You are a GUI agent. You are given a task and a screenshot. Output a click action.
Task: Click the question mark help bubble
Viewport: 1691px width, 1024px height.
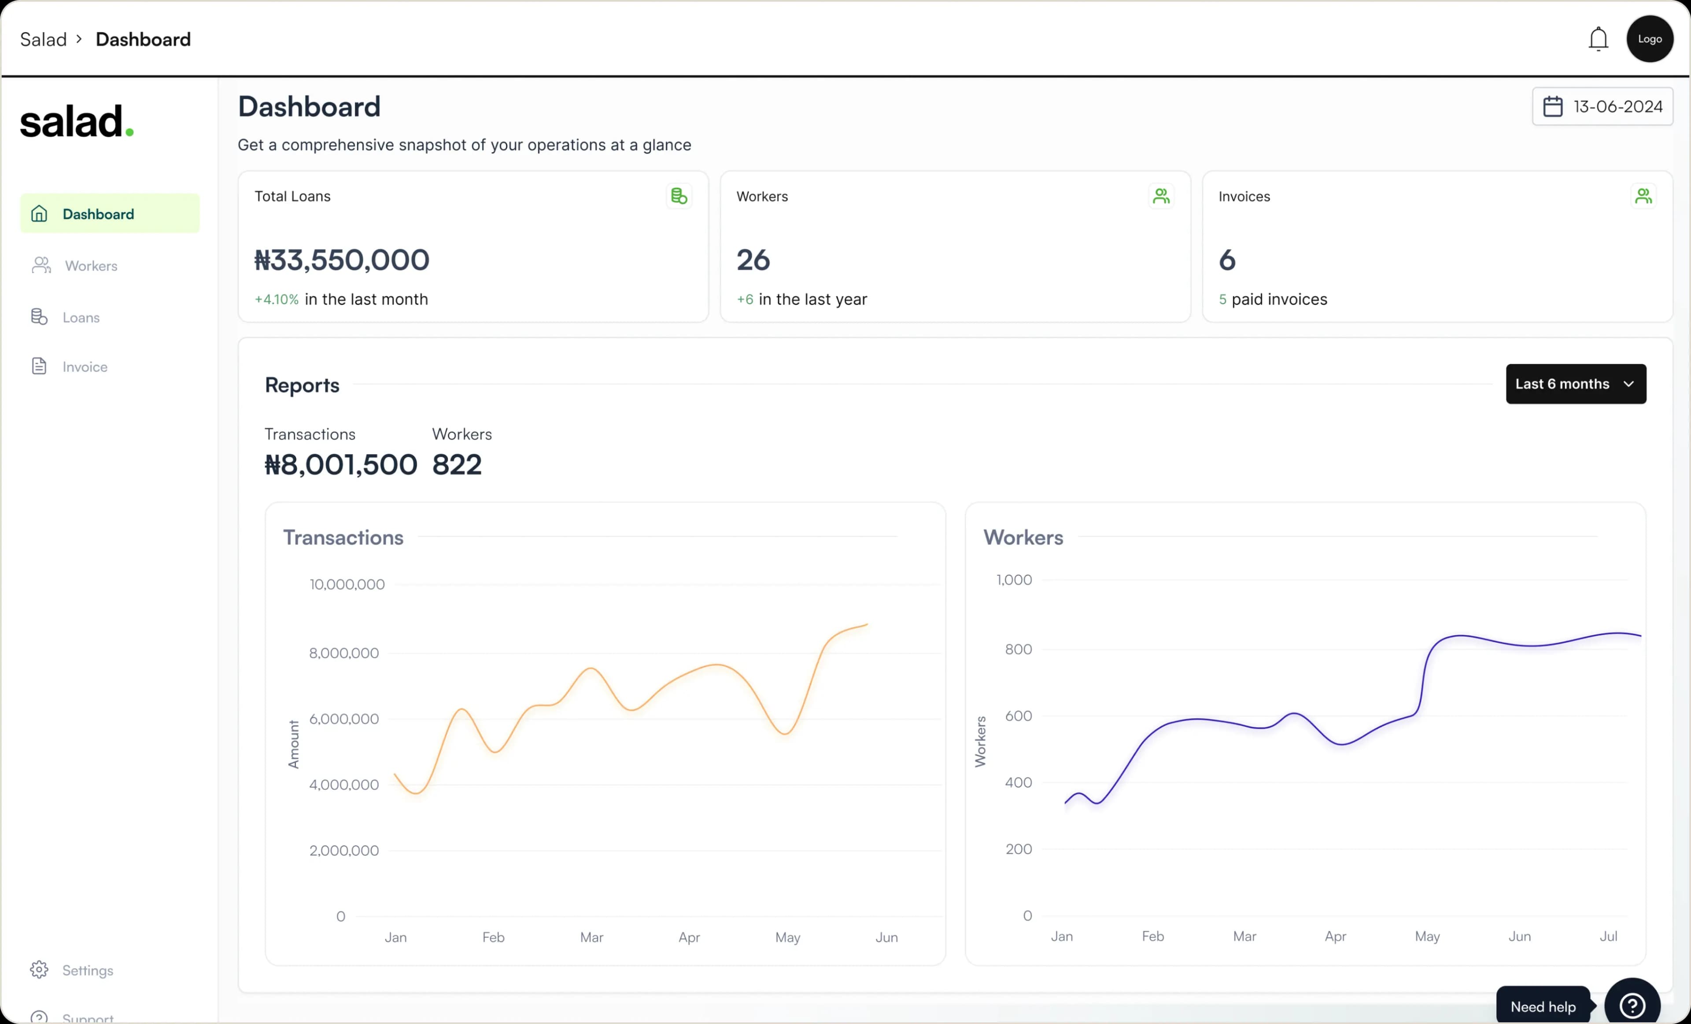pos(1632,1005)
